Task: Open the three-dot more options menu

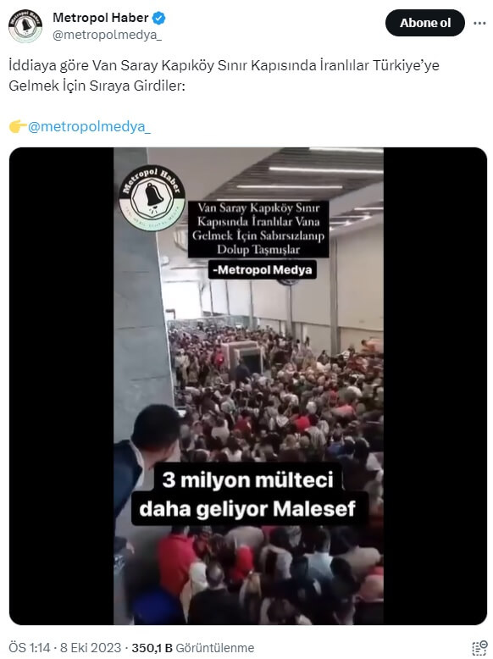Action: 479,23
